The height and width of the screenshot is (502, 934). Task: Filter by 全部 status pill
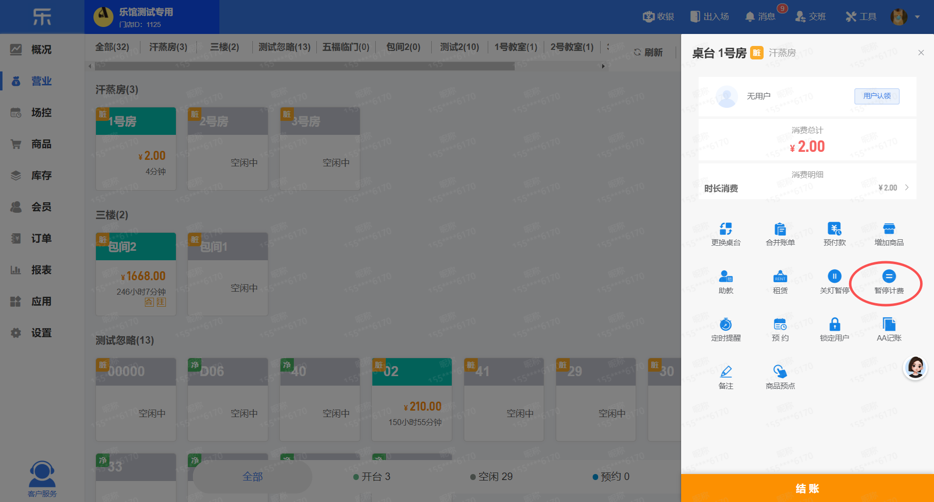coord(252,477)
